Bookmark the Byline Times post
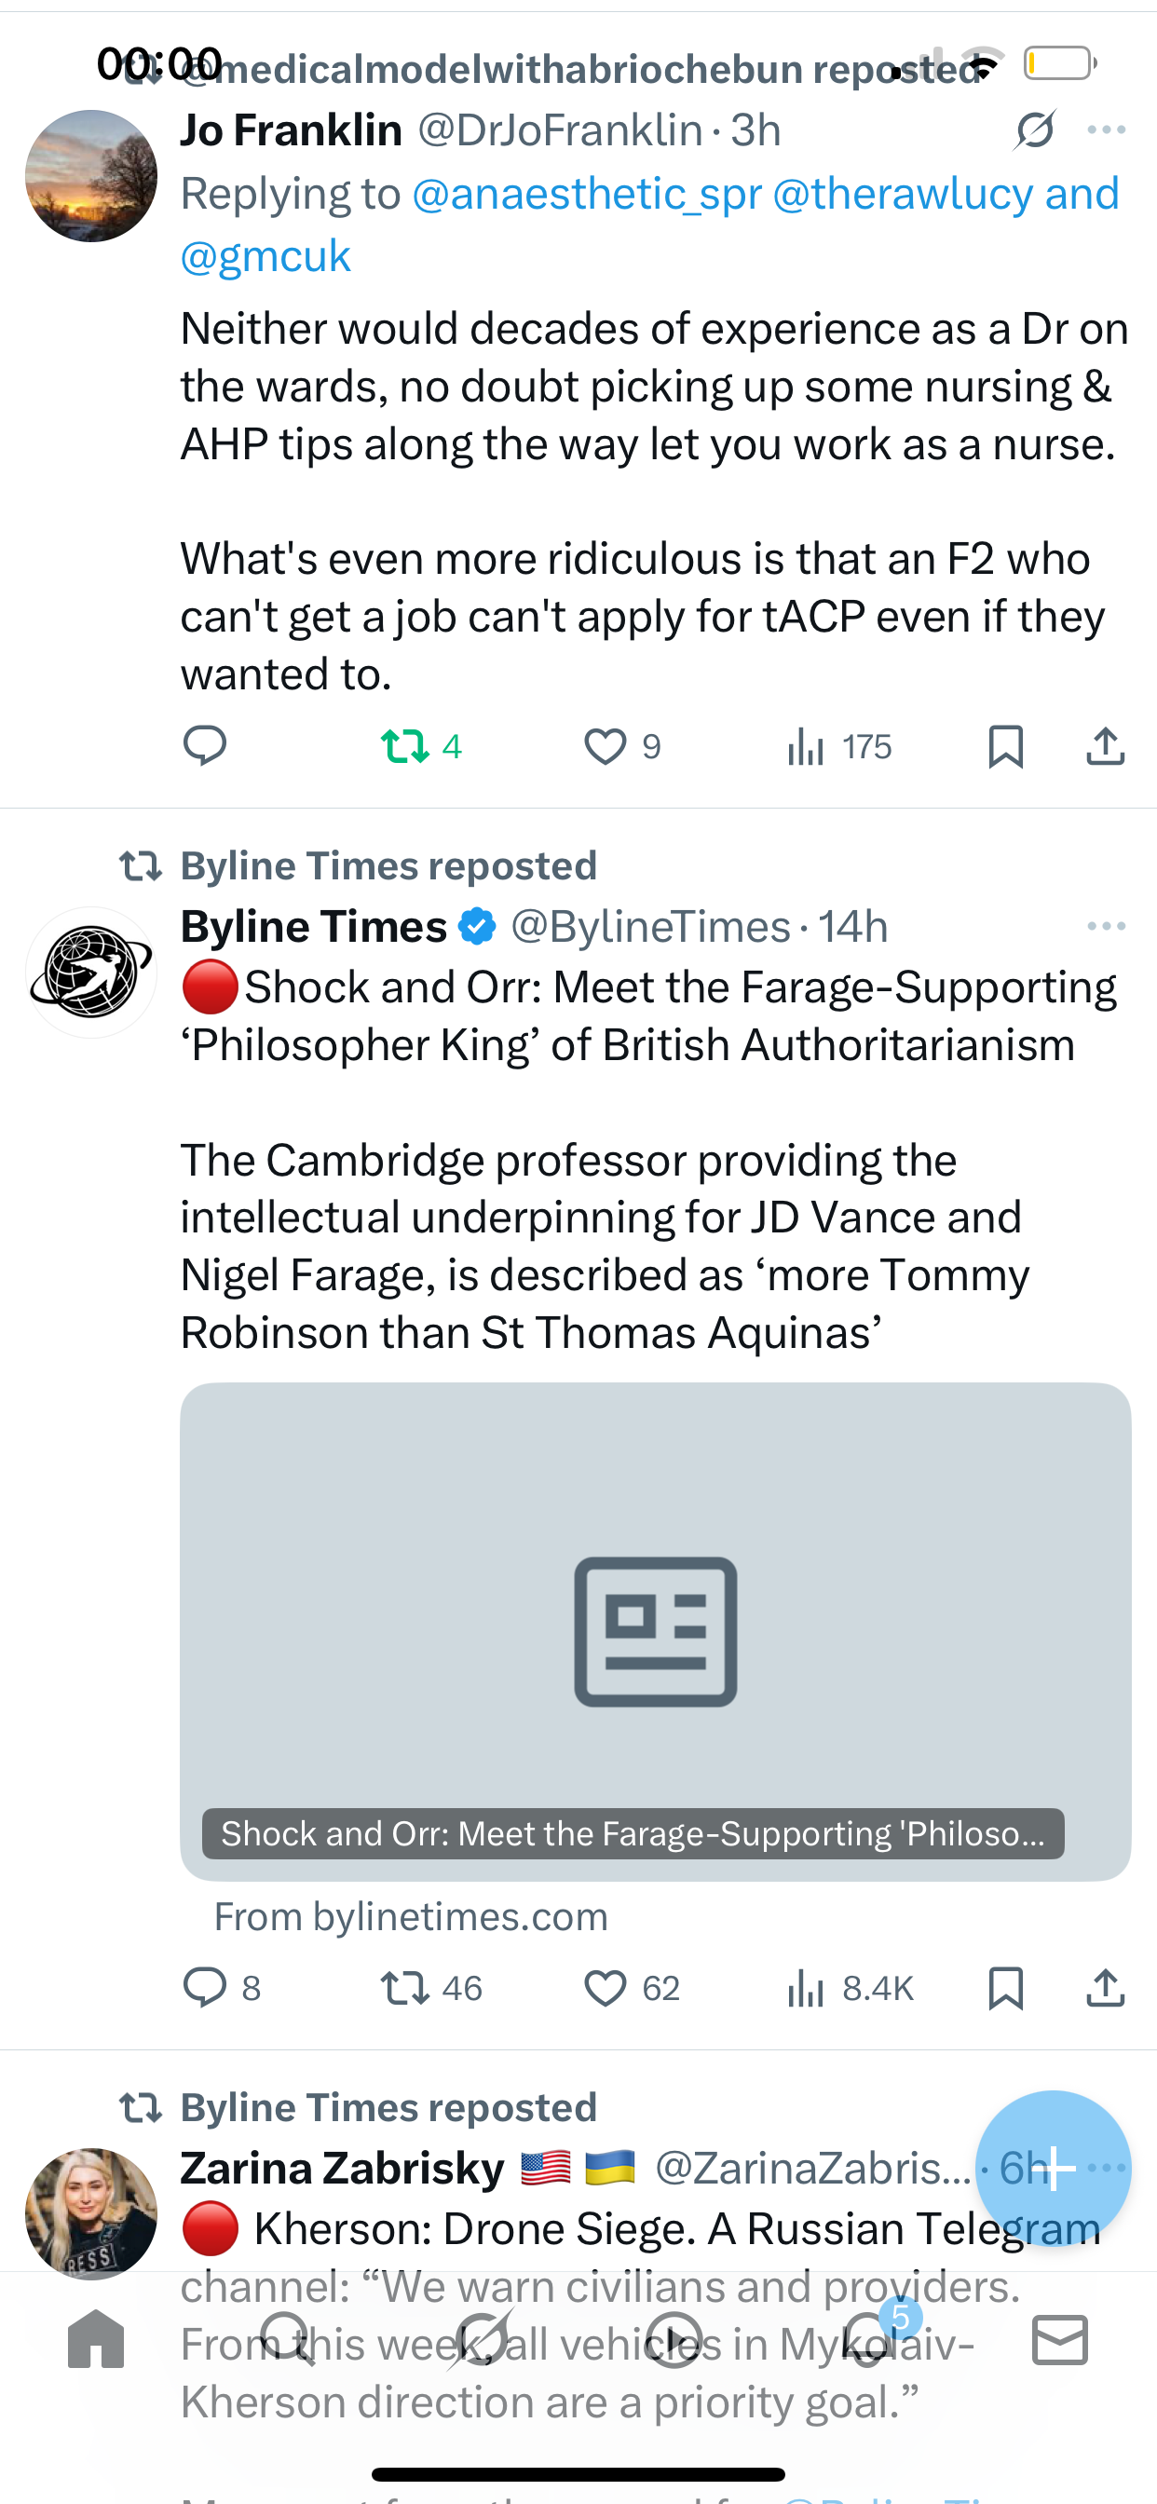 point(1005,1989)
